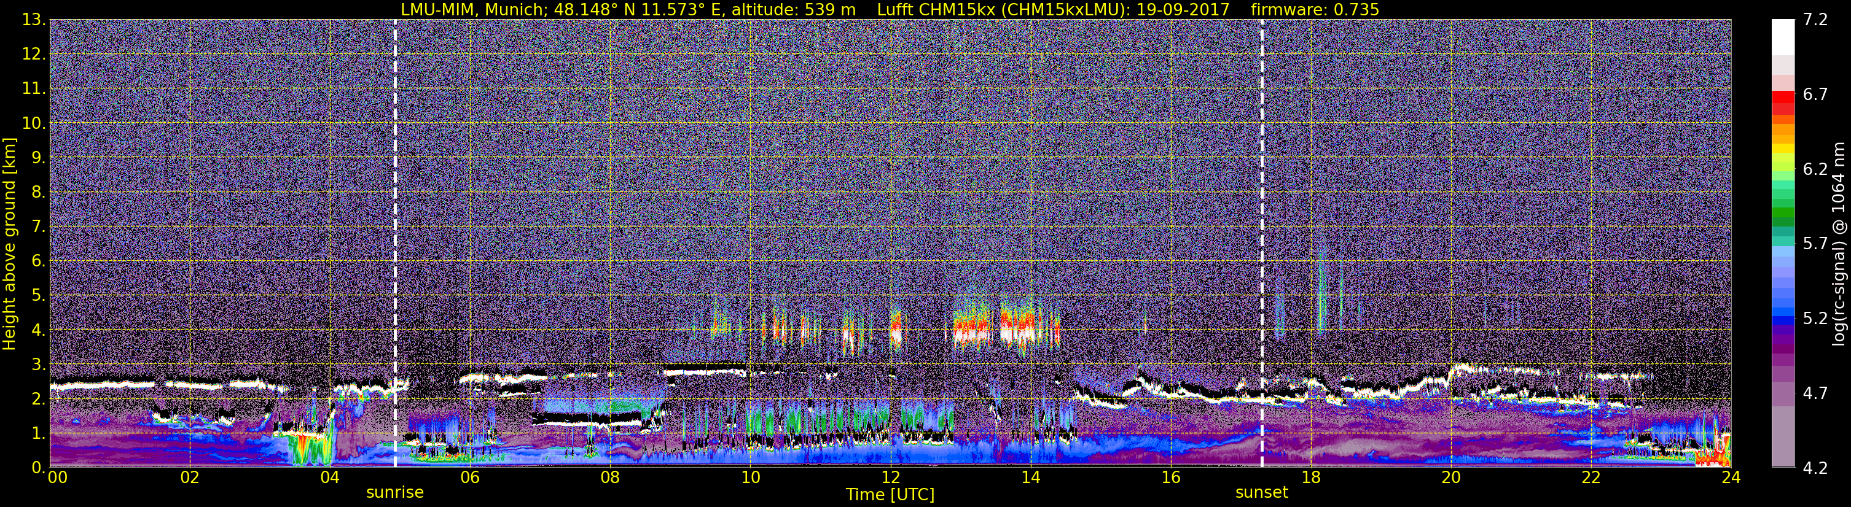Viewport: 1851px width, 507px height.
Task: Click the Height above ground [km] axis label
Action: (9, 244)
